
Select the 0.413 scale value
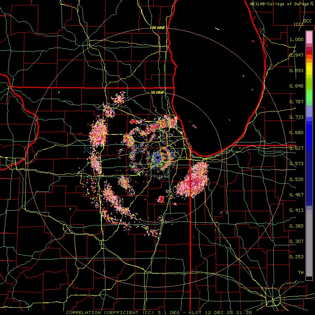coord(296,210)
